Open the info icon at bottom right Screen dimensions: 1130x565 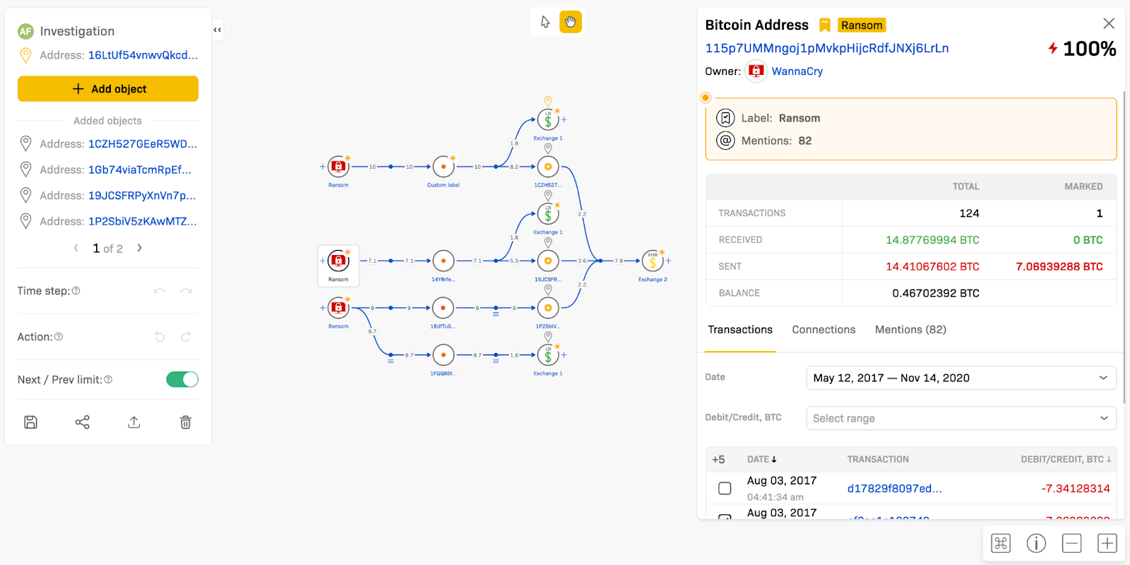pyautogui.click(x=1036, y=543)
